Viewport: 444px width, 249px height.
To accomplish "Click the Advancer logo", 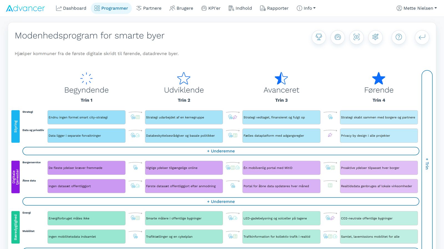I will pyautogui.click(x=25, y=8).
